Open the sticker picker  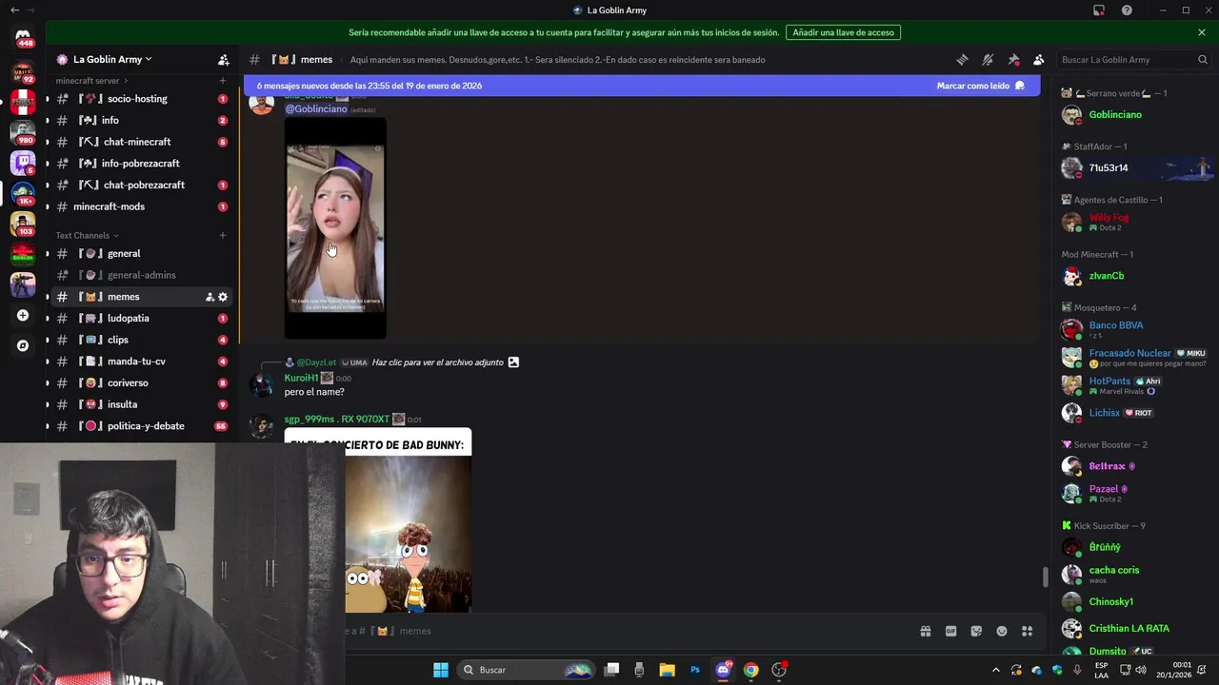click(976, 631)
